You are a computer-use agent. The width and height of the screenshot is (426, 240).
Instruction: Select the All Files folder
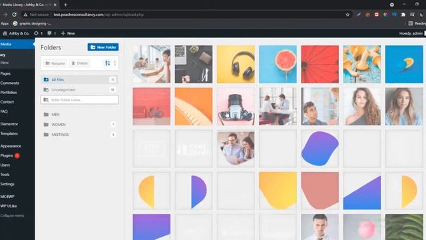tap(79, 80)
